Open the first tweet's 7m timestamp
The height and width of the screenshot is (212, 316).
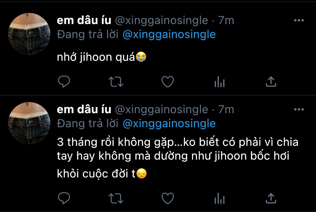coord(226,20)
